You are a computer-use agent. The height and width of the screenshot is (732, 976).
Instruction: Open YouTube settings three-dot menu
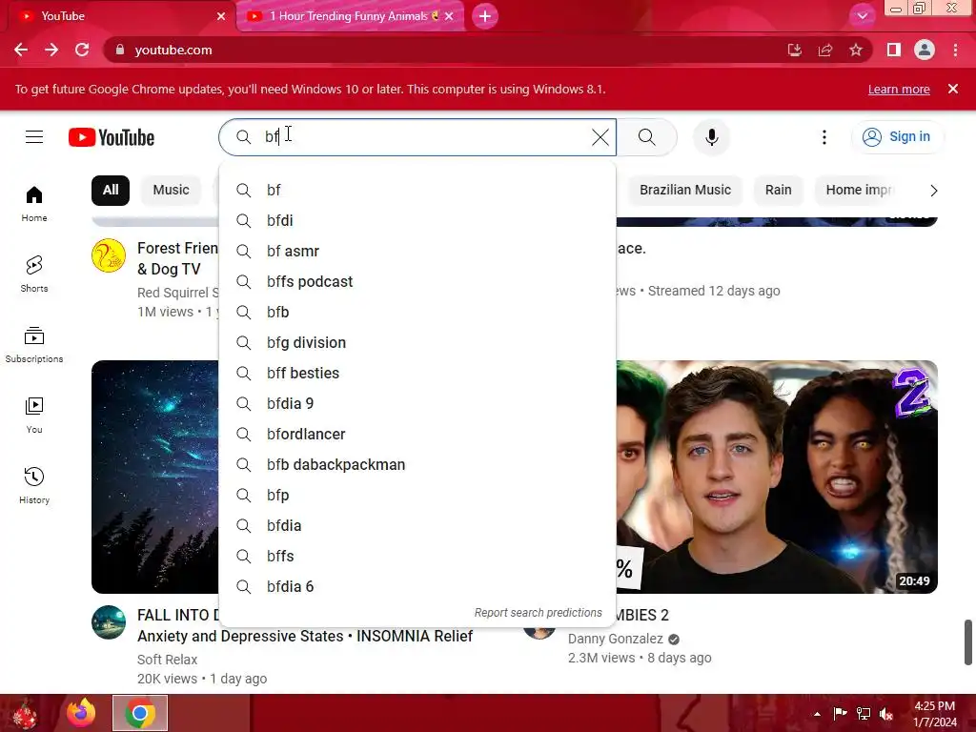[824, 137]
